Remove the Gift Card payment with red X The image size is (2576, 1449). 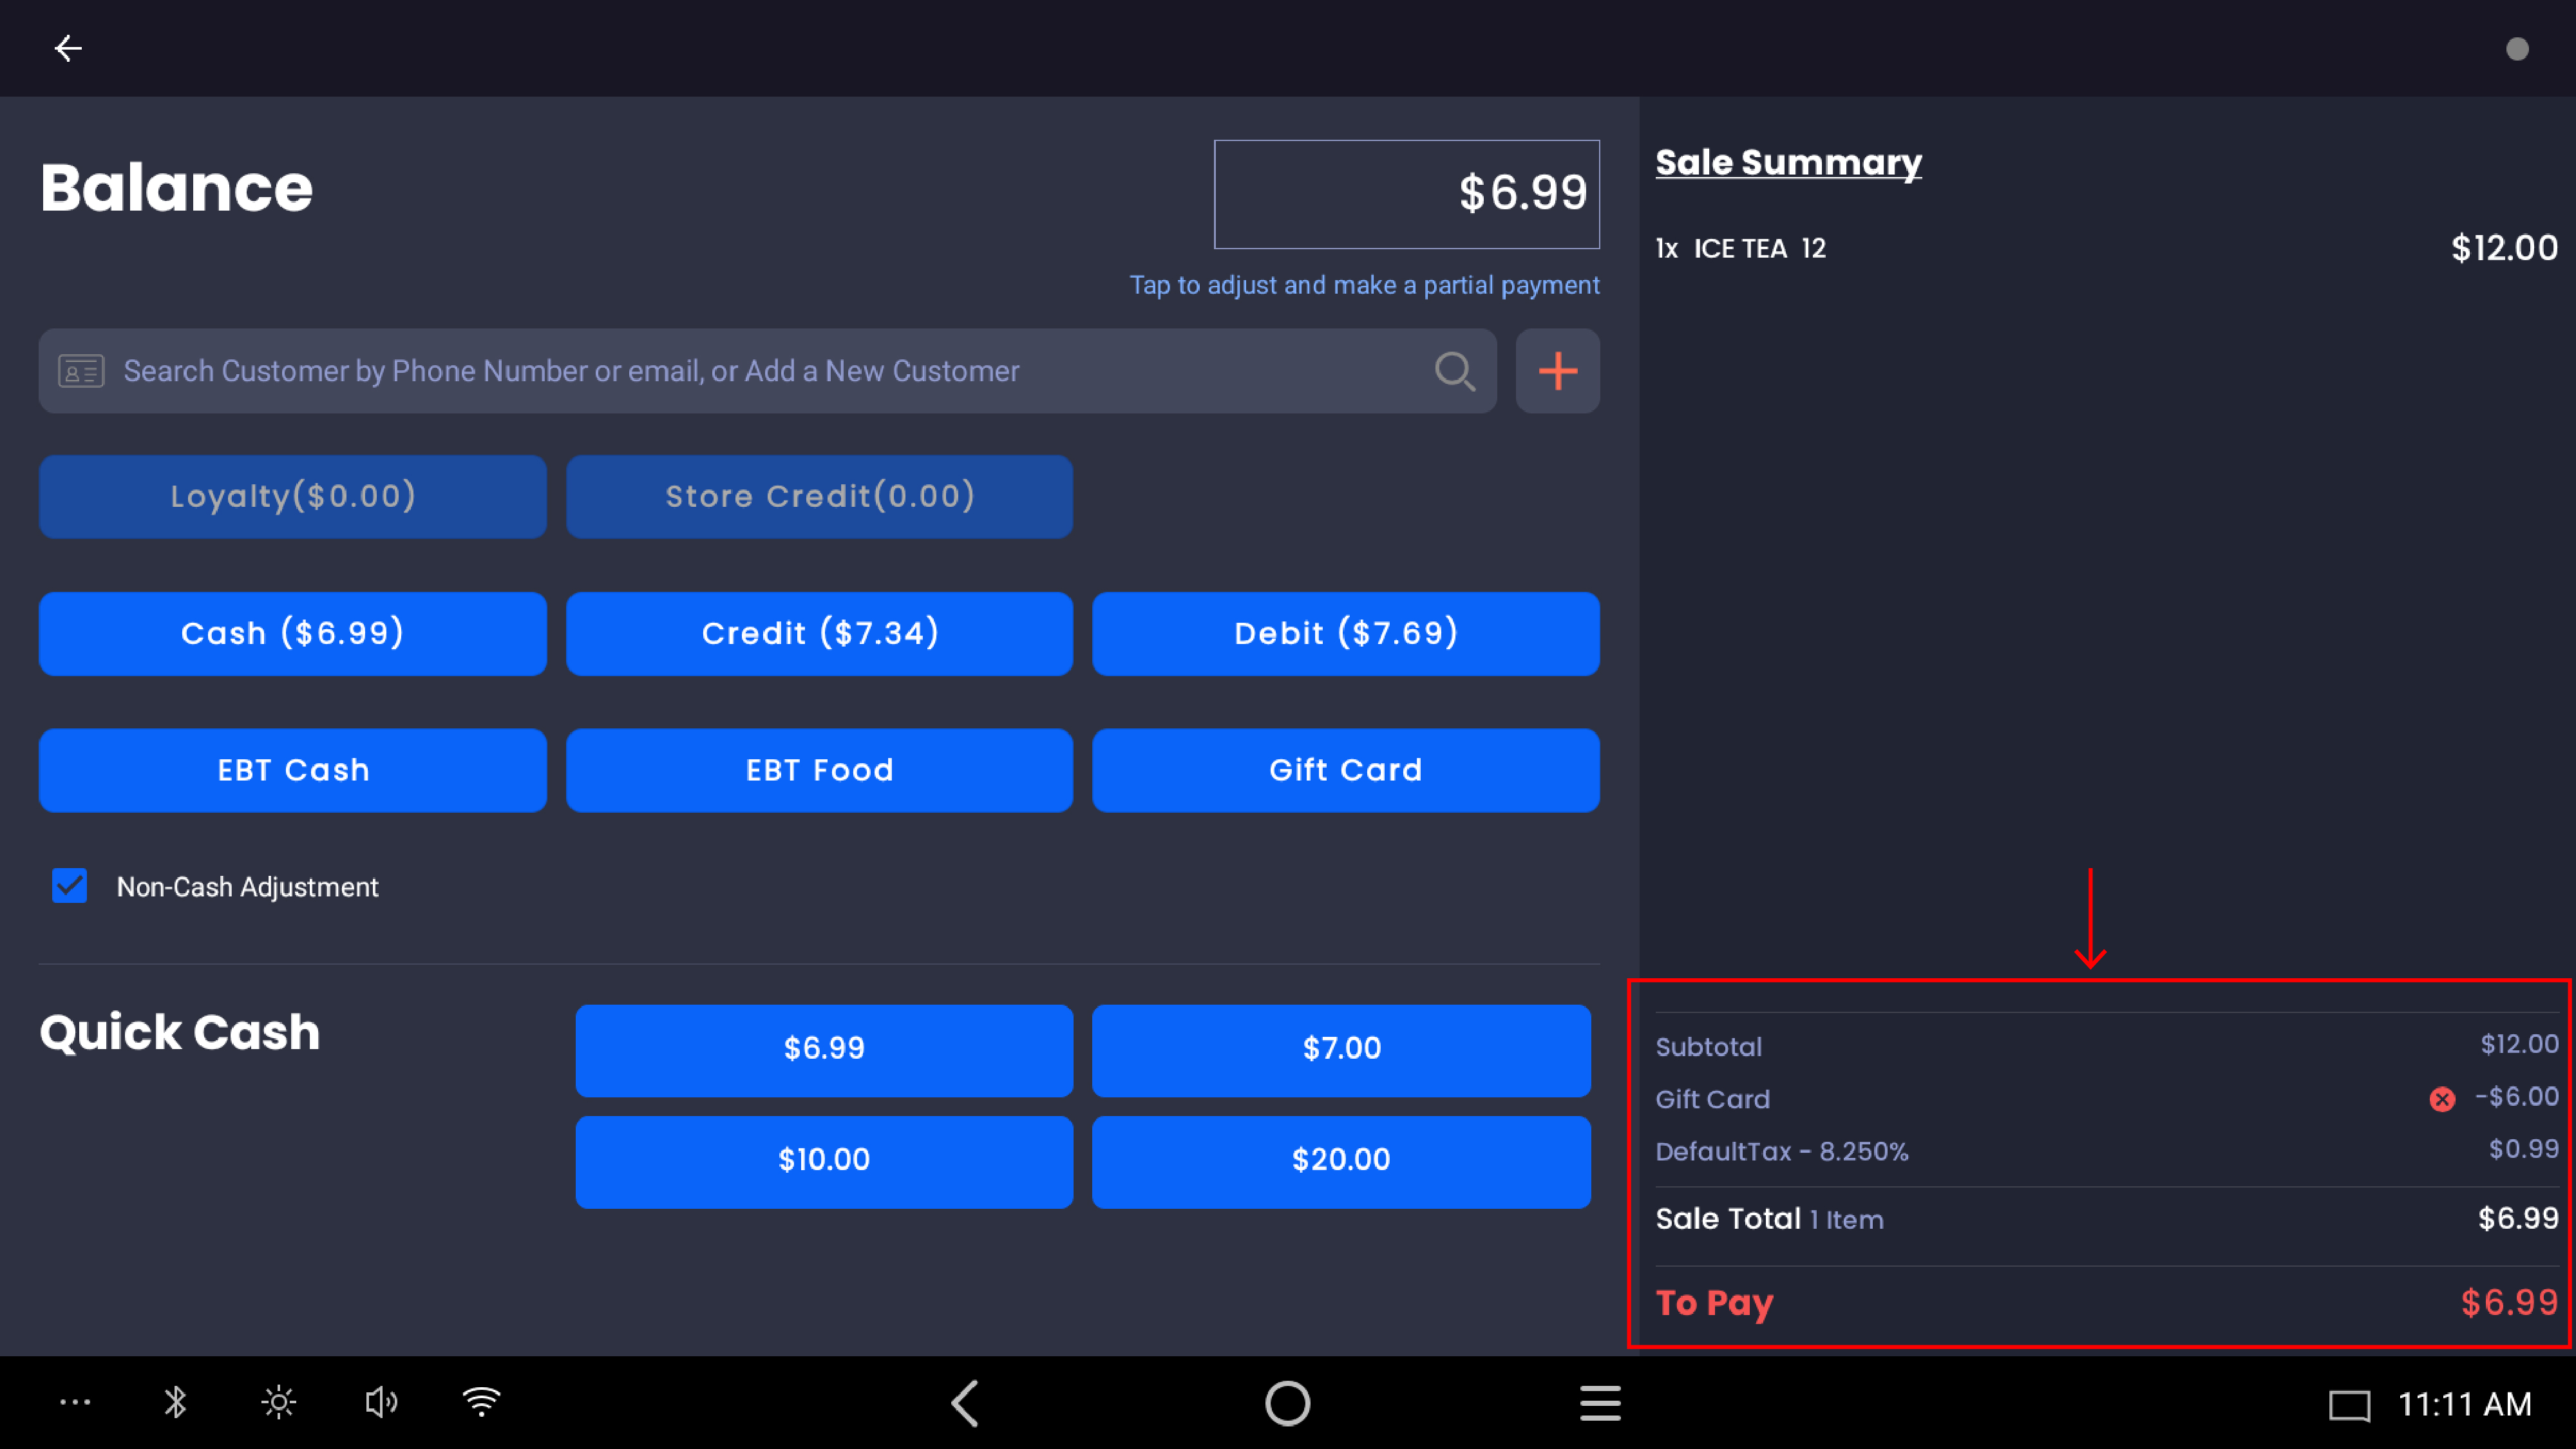[2442, 1099]
